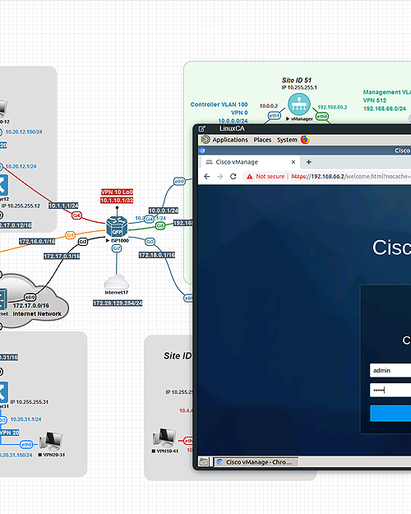
Task: Select the VPN20-31 computer icon
Action: [x=51, y=442]
